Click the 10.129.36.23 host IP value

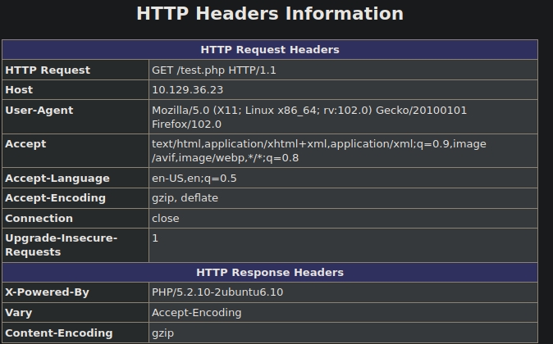[187, 90]
